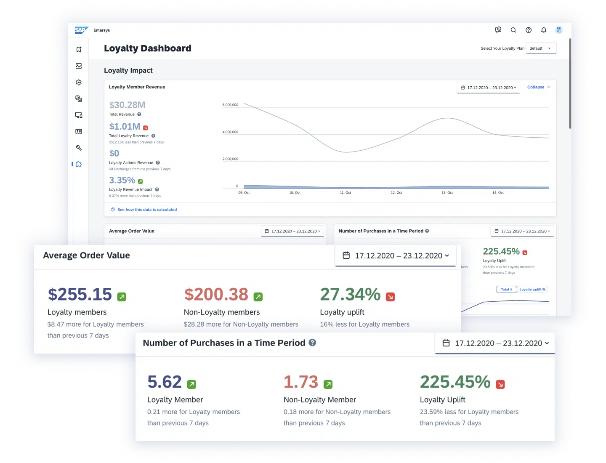Screen dimensions: 606x463
Task: Open the automation gear icon in sidebar
Action: click(79, 82)
